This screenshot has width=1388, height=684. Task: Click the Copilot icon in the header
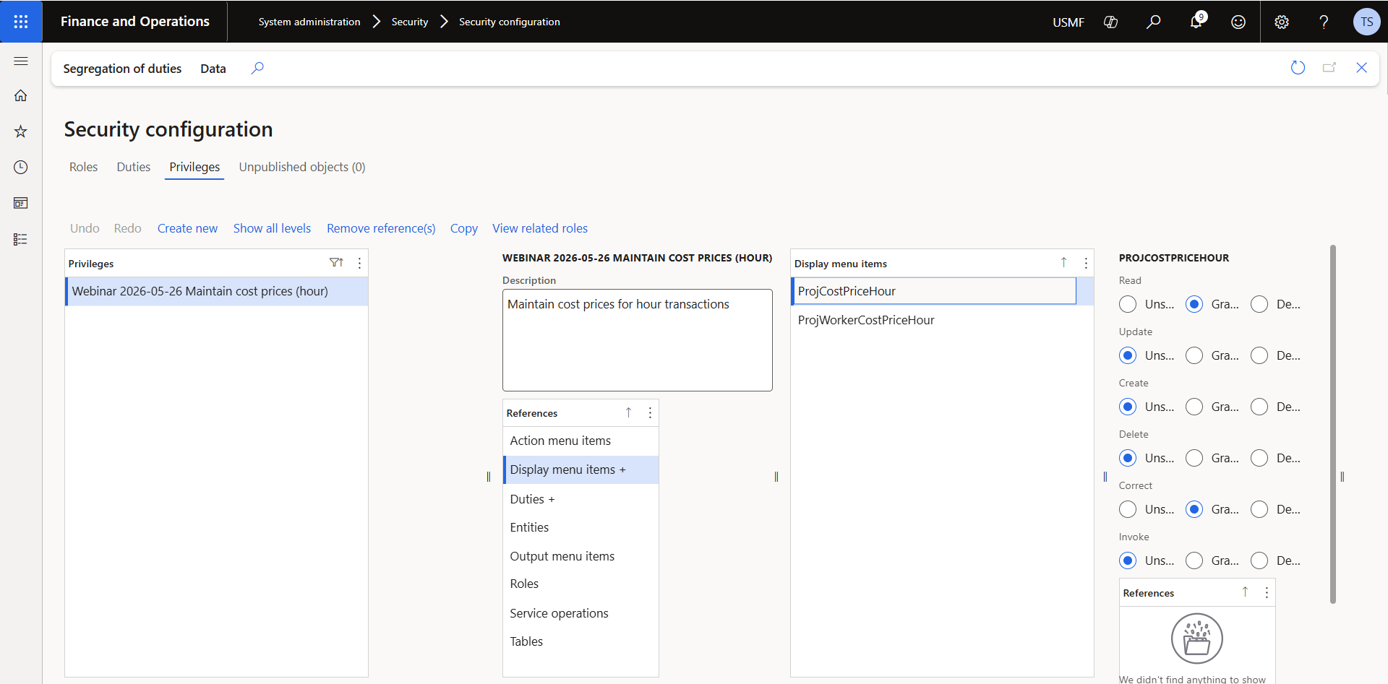1111,22
